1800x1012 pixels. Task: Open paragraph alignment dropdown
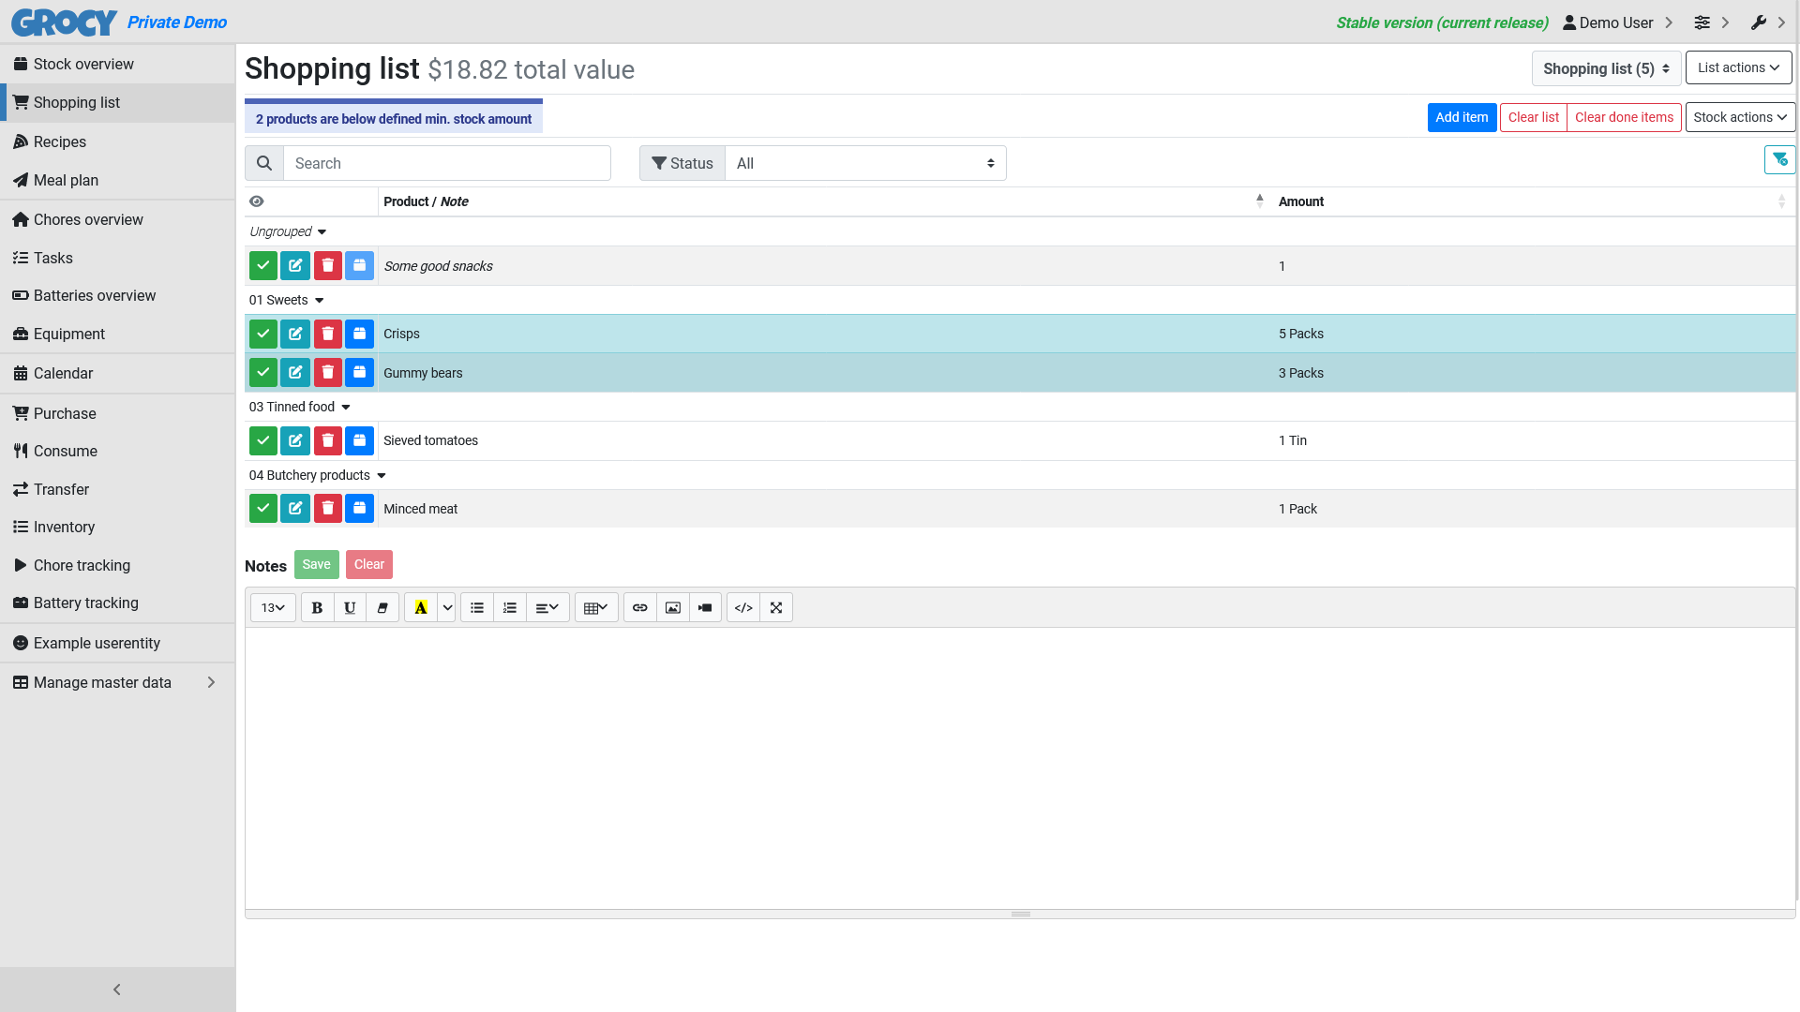point(547,608)
